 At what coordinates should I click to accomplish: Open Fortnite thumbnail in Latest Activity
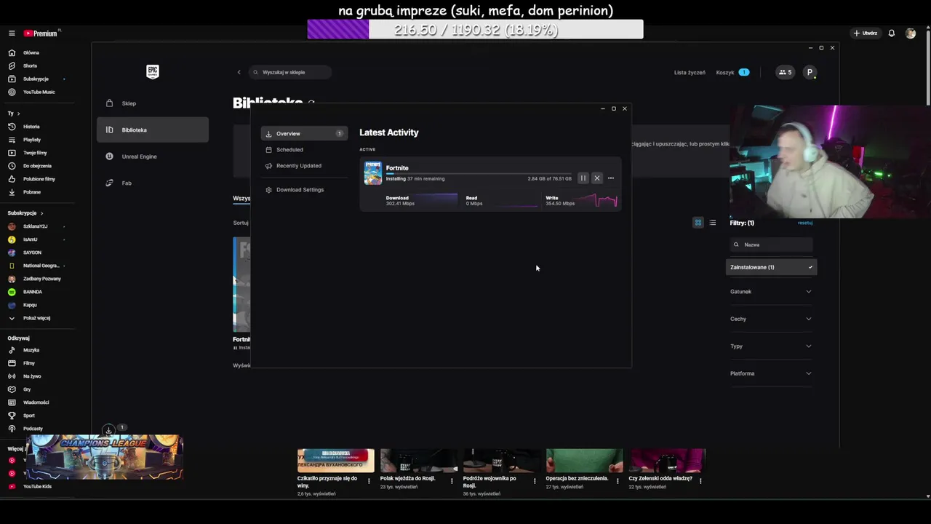(x=373, y=173)
